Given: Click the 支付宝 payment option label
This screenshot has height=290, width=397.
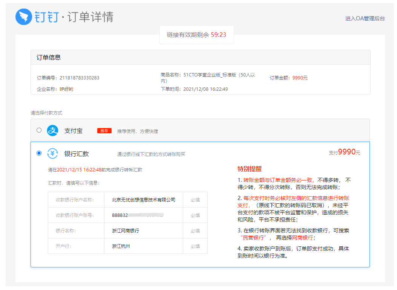Looking at the screenshot, I should [74, 131].
